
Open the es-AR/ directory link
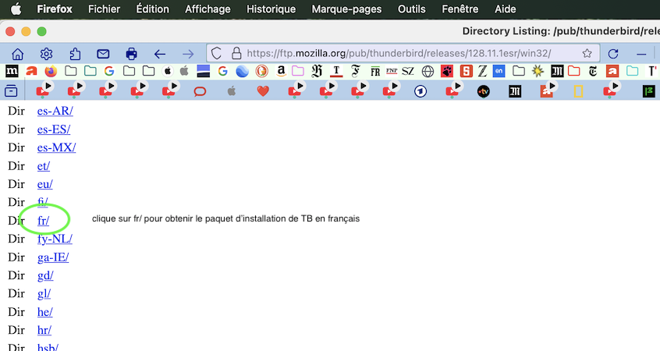click(x=55, y=111)
